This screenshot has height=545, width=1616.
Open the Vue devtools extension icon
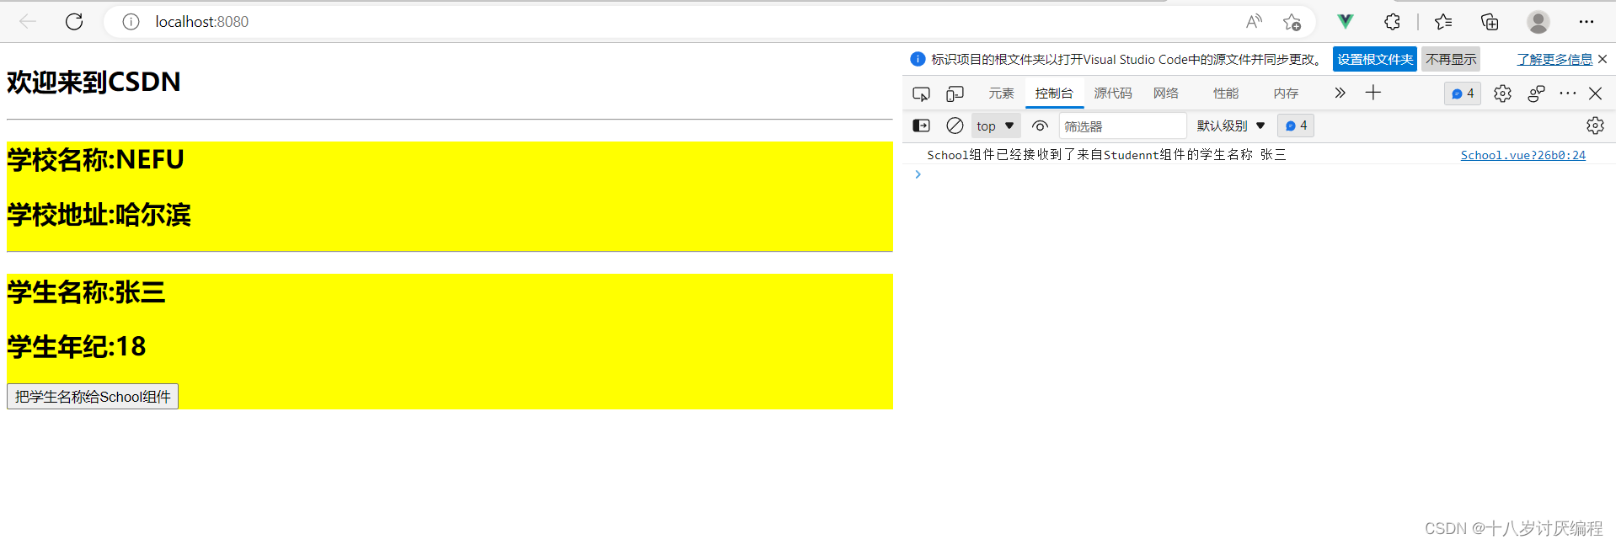point(1346,22)
